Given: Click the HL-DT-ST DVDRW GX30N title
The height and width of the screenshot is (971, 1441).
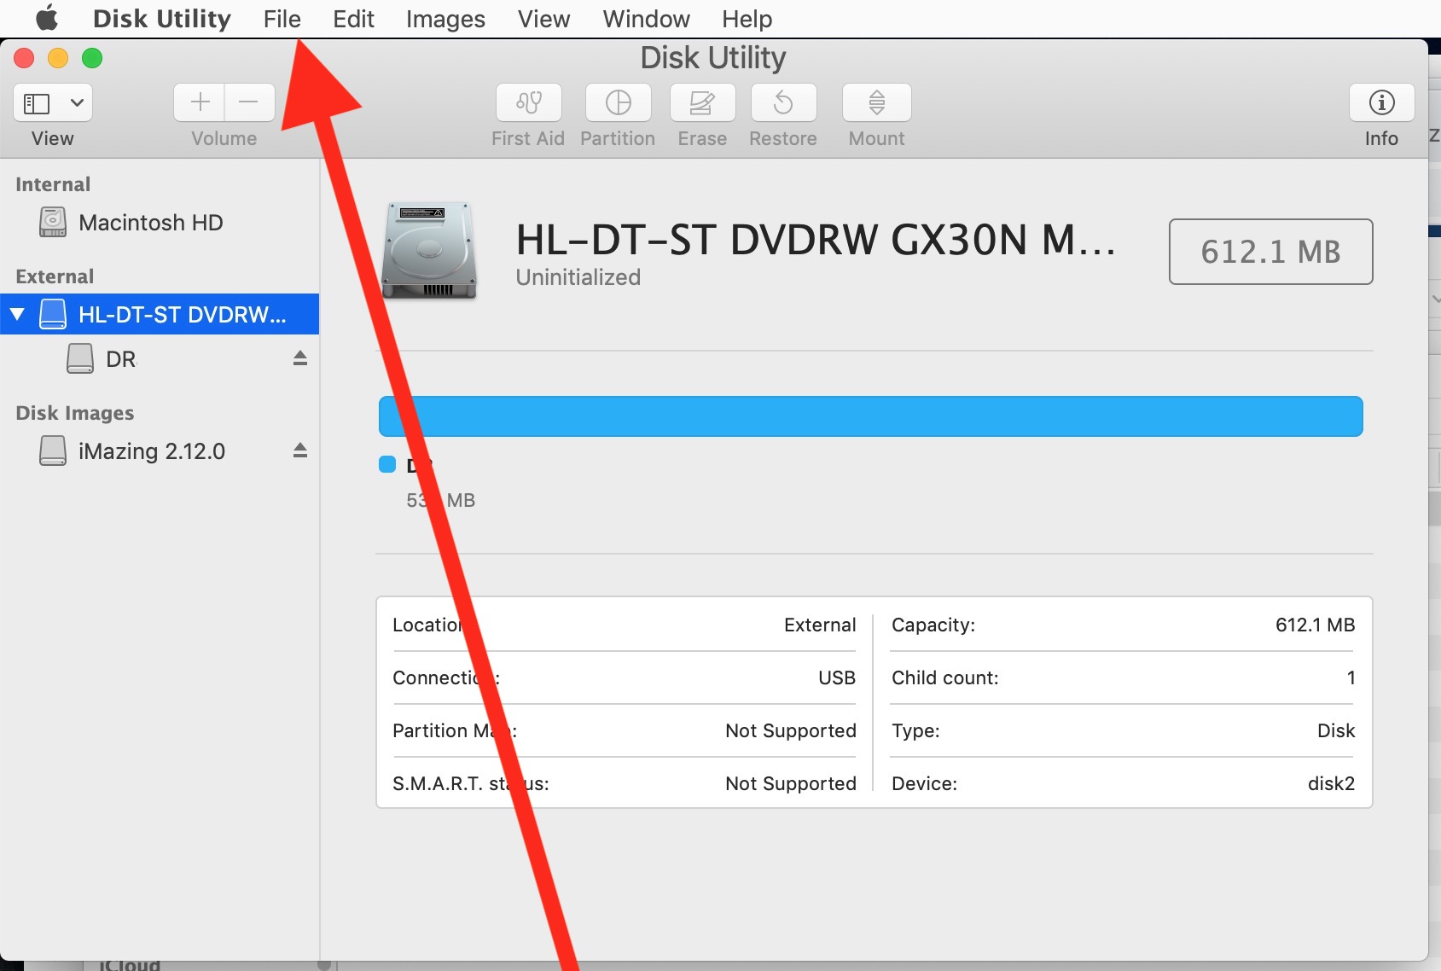Looking at the screenshot, I should (x=816, y=240).
